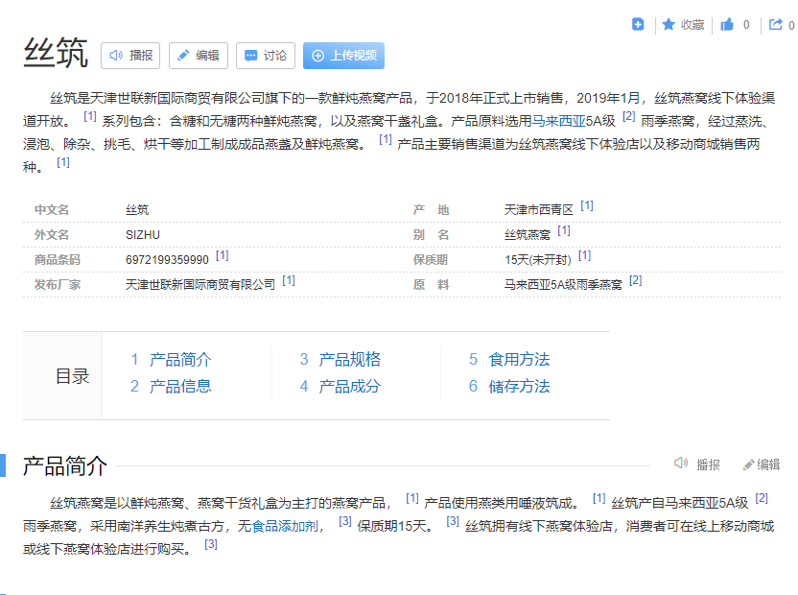Click reference [3] after 保质期15天
The height and width of the screenshot is (595, 798).
(453, 521)
